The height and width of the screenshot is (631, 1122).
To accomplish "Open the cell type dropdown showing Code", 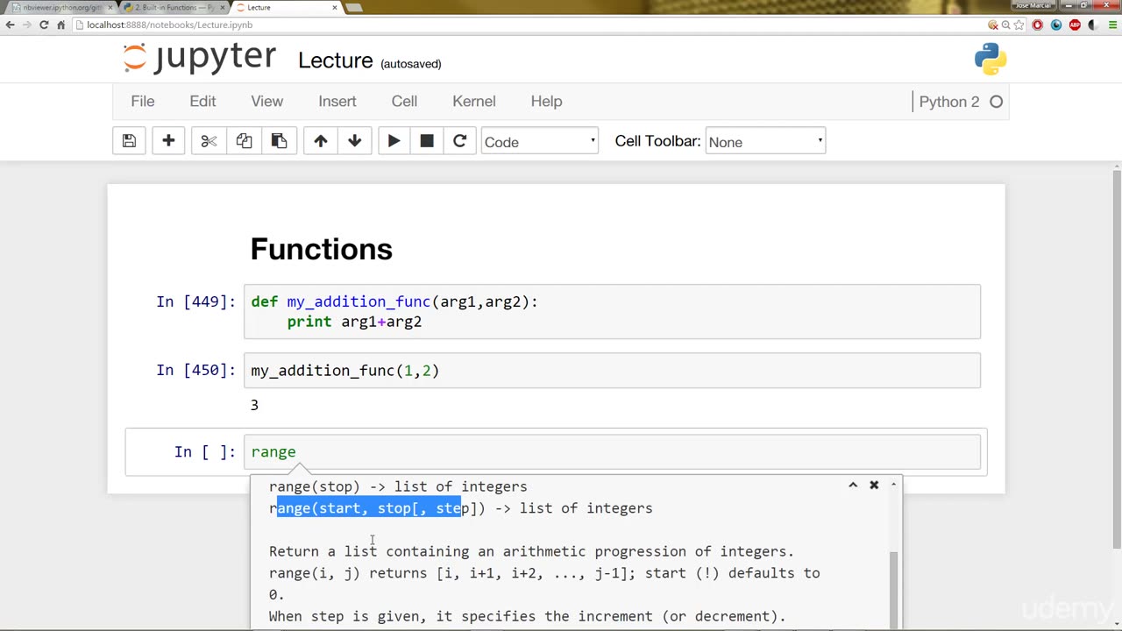I will (x=539, y=141).
